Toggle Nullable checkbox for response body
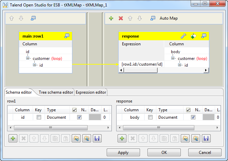 coord(193,117)
